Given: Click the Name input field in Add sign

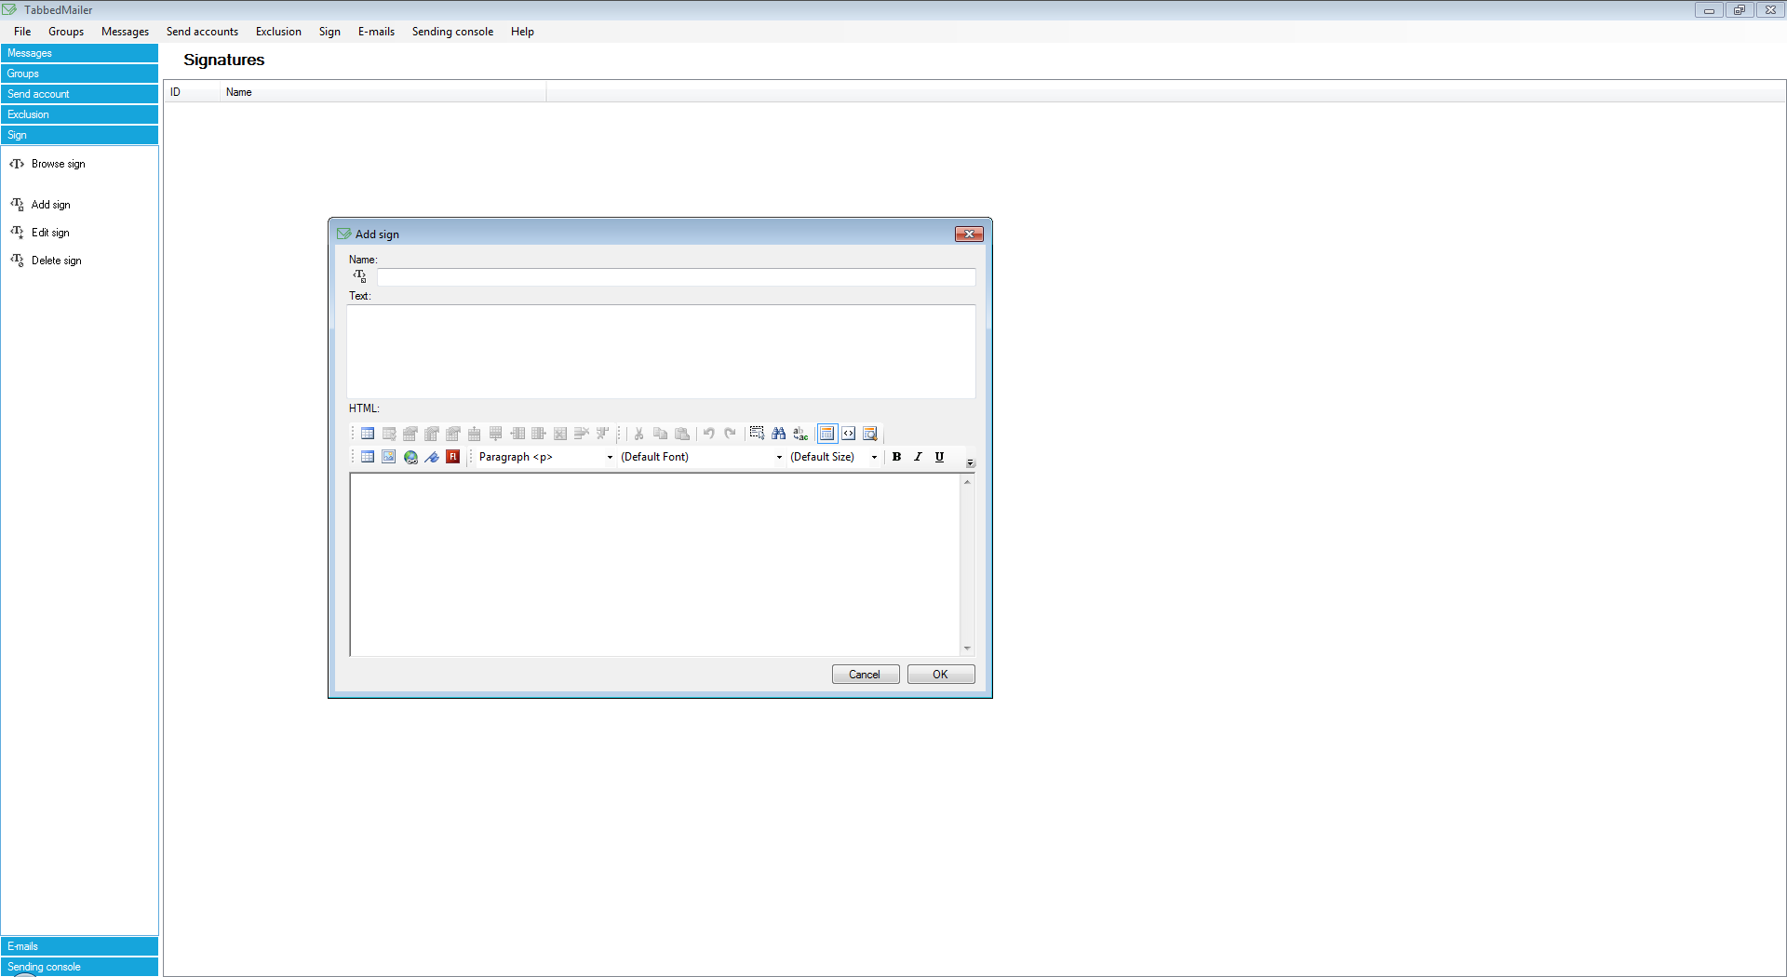Looking at the screenshot, I should tap(677, 277).
